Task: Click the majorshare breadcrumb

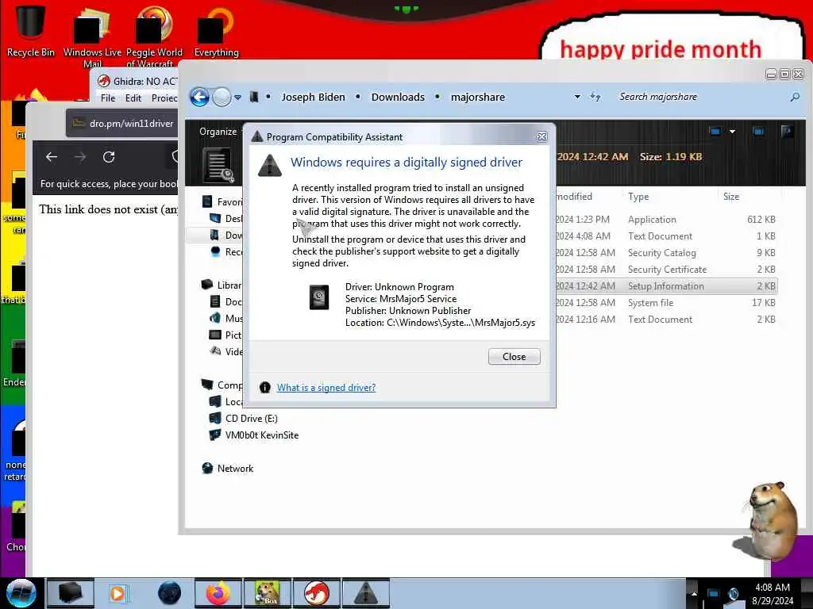Action: [x=477, y=97]
